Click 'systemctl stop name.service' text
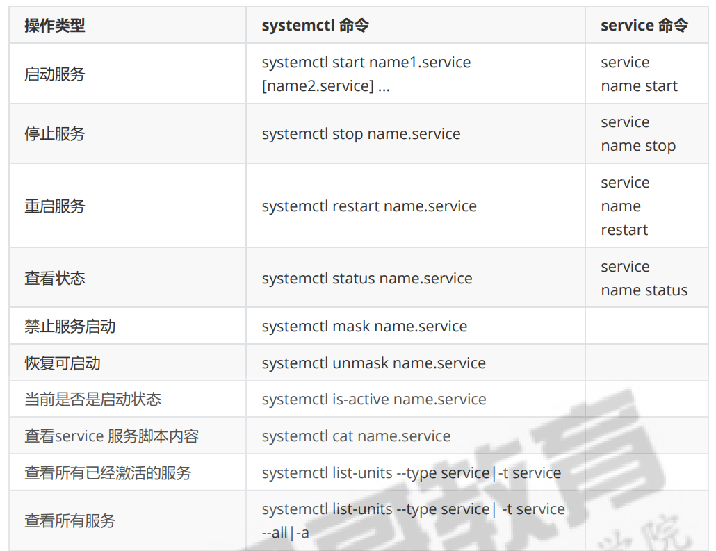716x551 pixels. pos(361,134)
